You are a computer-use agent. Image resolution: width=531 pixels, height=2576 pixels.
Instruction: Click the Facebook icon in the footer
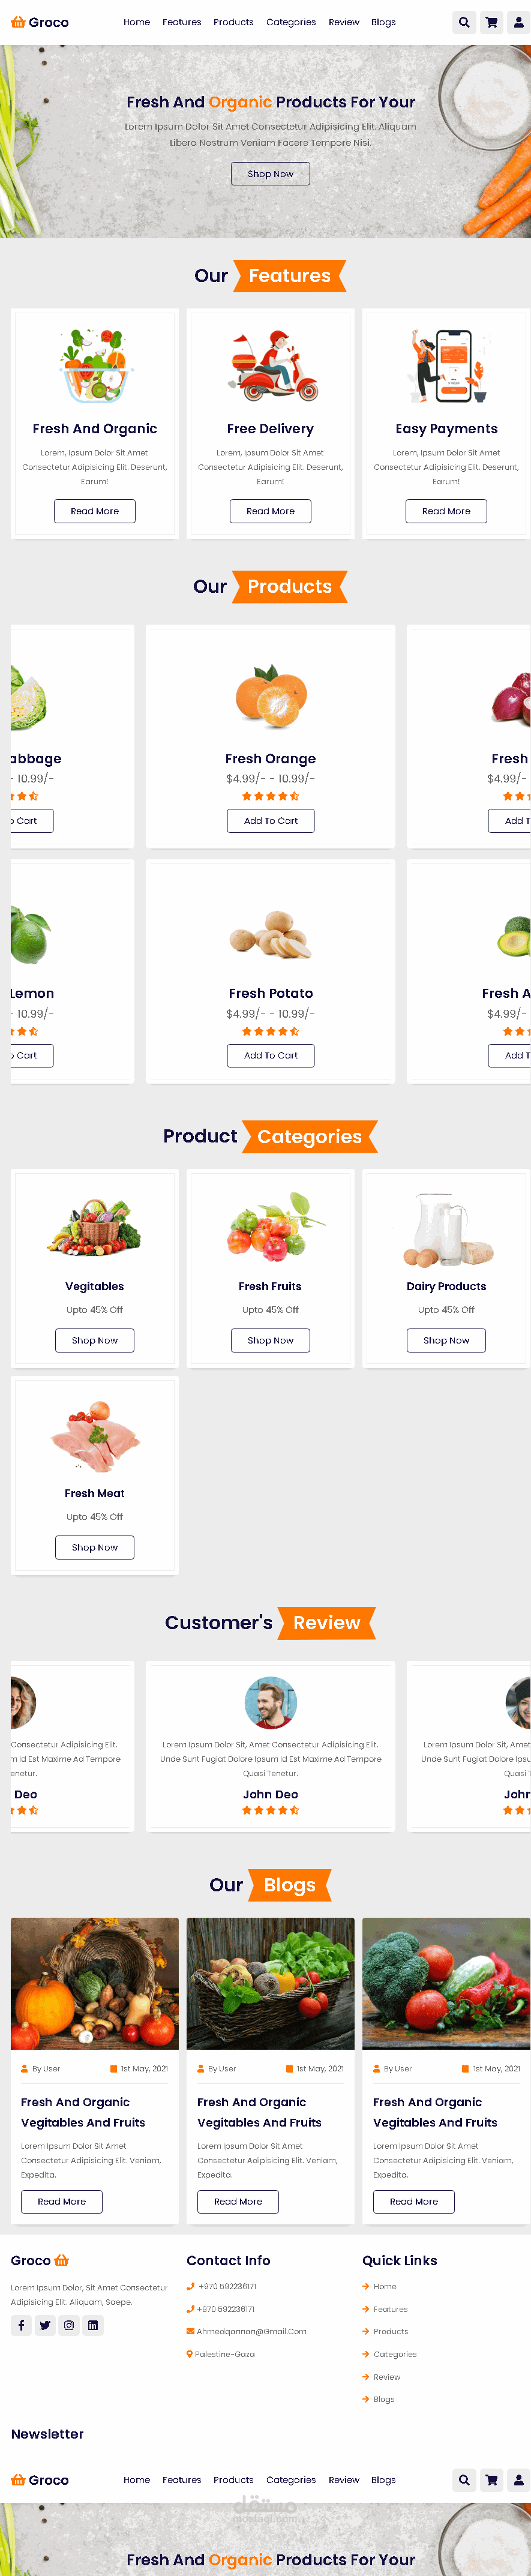(20, 2325)
